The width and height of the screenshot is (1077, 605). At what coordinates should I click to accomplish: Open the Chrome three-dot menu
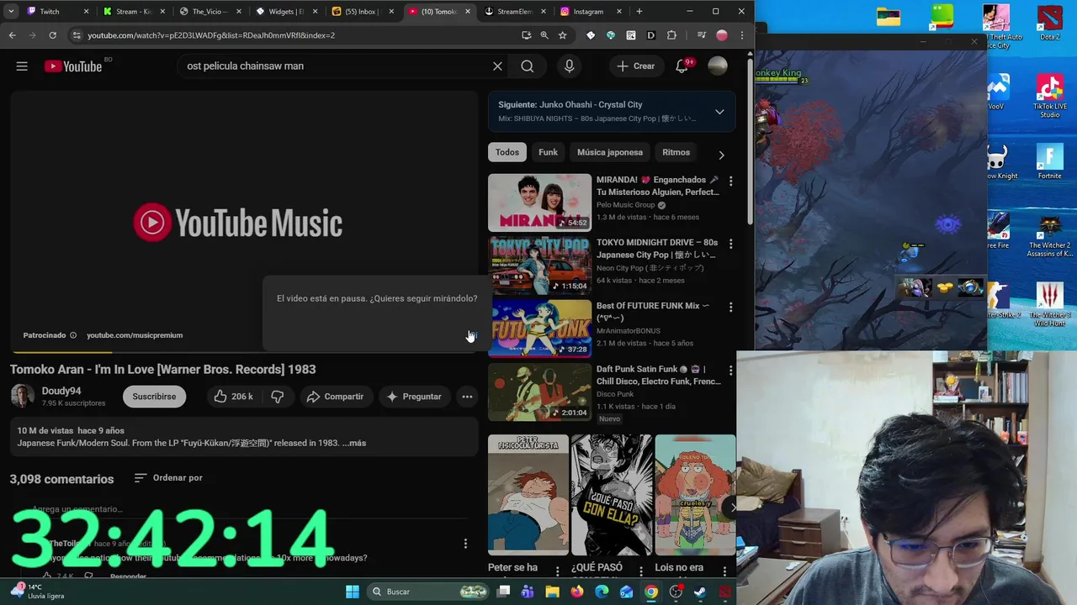coord(742,35)
